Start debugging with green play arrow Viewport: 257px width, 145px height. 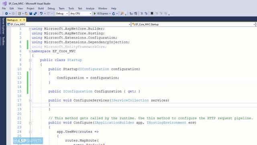click(95, 13)
